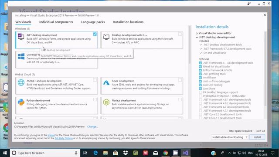Open Microsoft Store from the taskbar
Screen dimensions: 279x157
(116, 153)
